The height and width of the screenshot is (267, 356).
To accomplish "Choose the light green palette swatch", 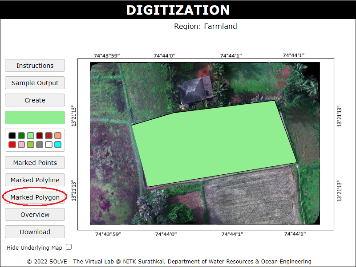I will pyautogui.click(x=30, y=136).
